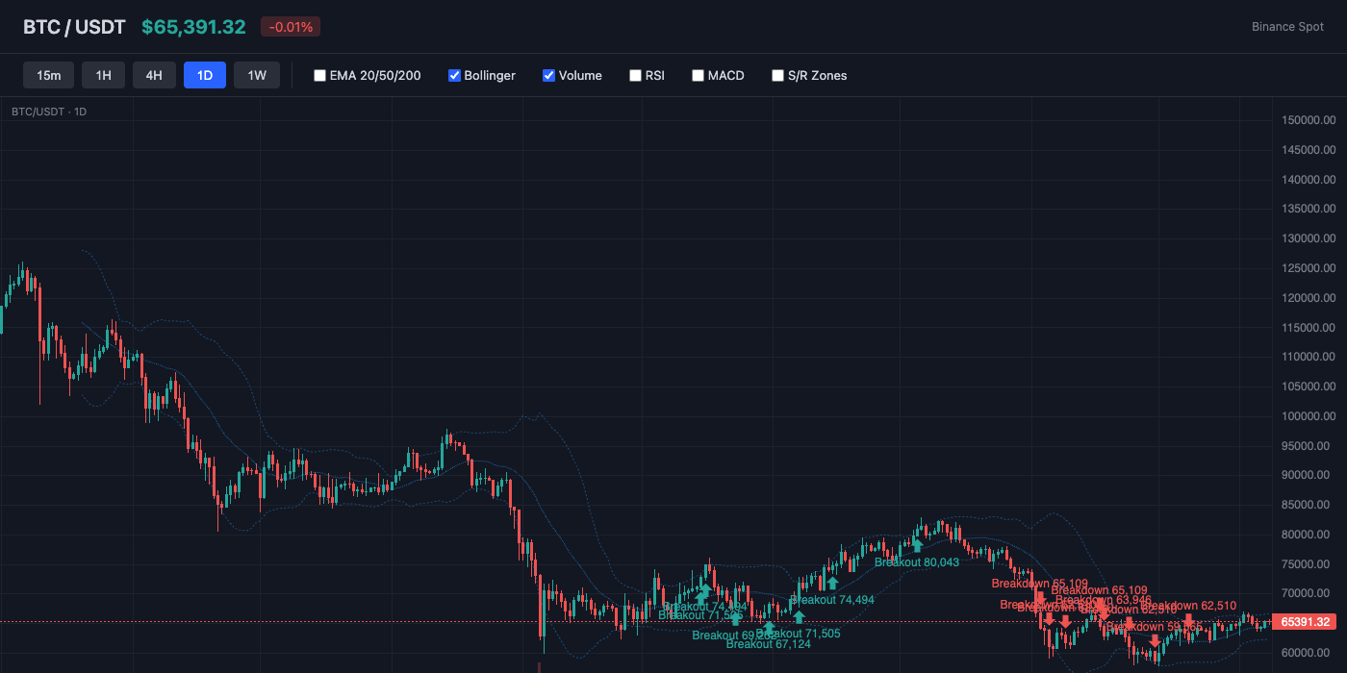Viewport: 1347px width, 673px height.
Task: Select the Breakout 67,124 marker
Action: pos(768,644)
